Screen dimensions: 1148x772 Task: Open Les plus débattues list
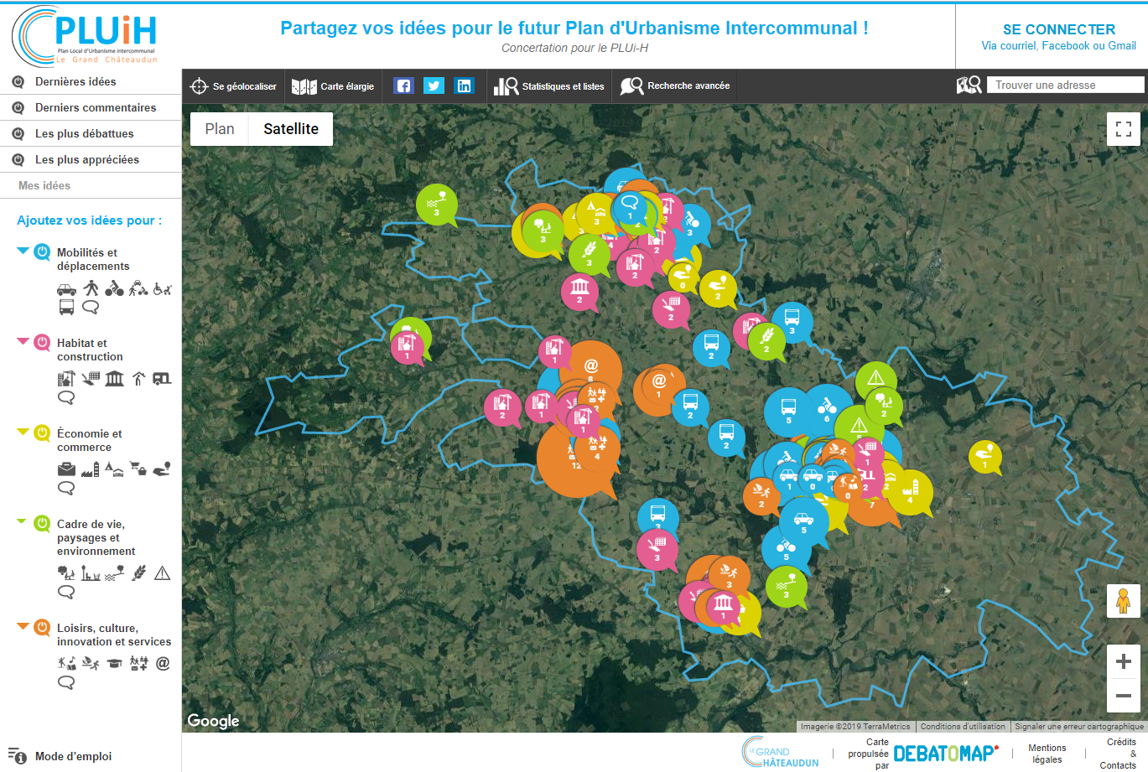coord(84,133)
